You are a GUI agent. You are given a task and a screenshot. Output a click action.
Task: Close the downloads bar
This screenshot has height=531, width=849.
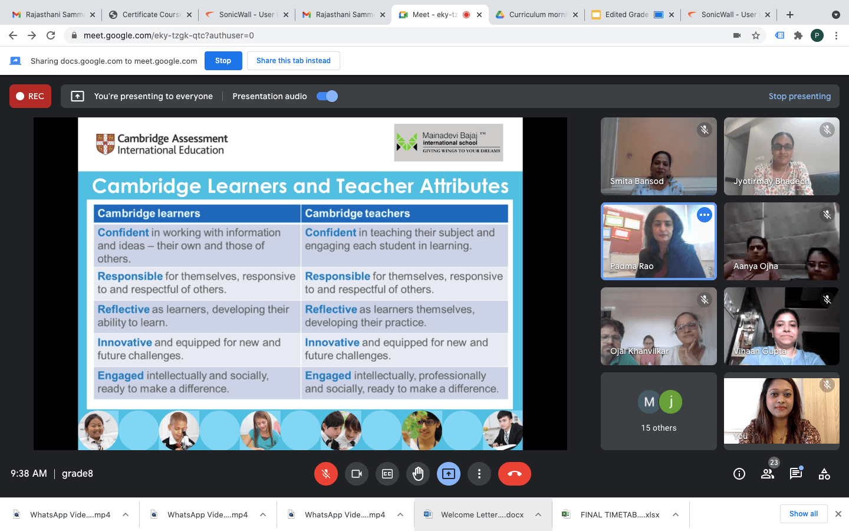tap(838, 514)
